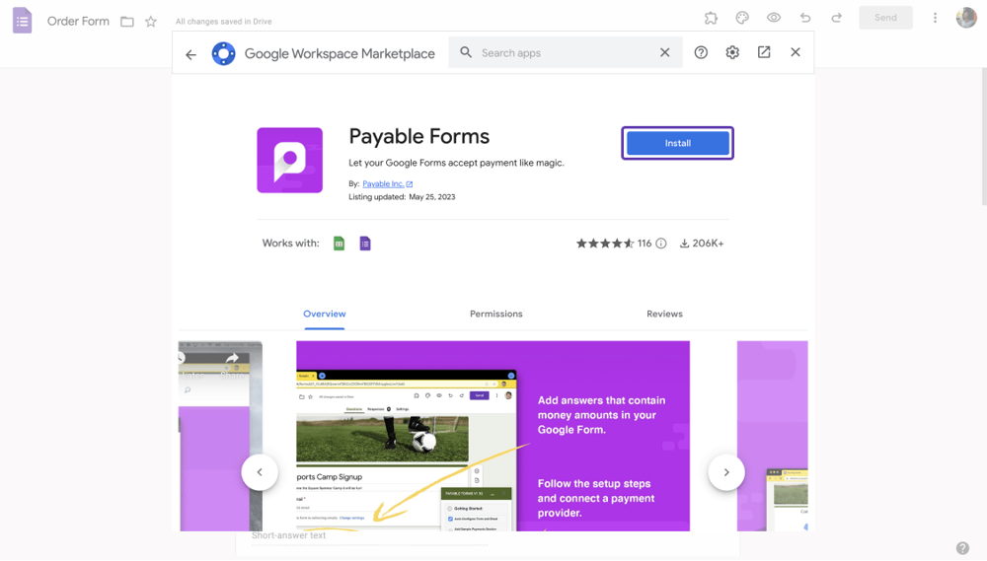Click the Google Sheets works-with icon
Viewport: 987px width, 561px height.
339,244
